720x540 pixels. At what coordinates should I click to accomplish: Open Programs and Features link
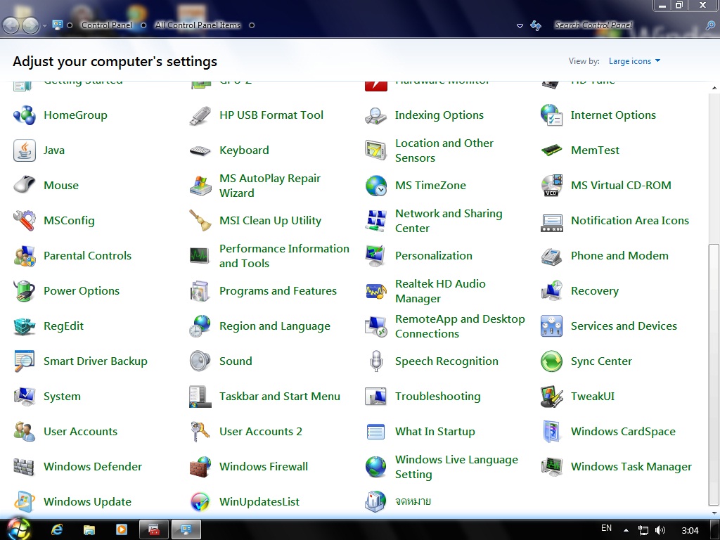click(278, 290)
